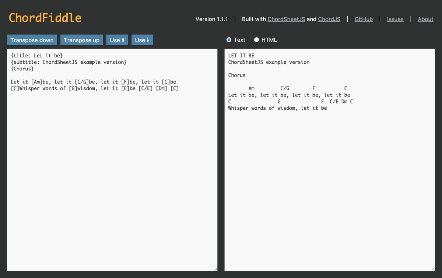The width and height of the screenshot is (442, 278).
Task: Click the '[C]Whisper words of [G]wisdom' source line
Action: pos(95,88)
